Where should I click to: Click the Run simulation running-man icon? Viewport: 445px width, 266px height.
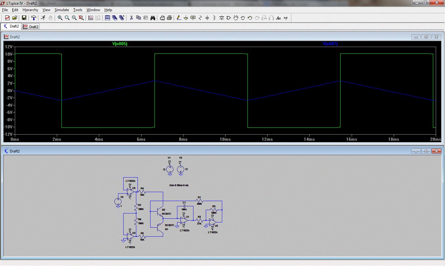click(x=43, y=18)
